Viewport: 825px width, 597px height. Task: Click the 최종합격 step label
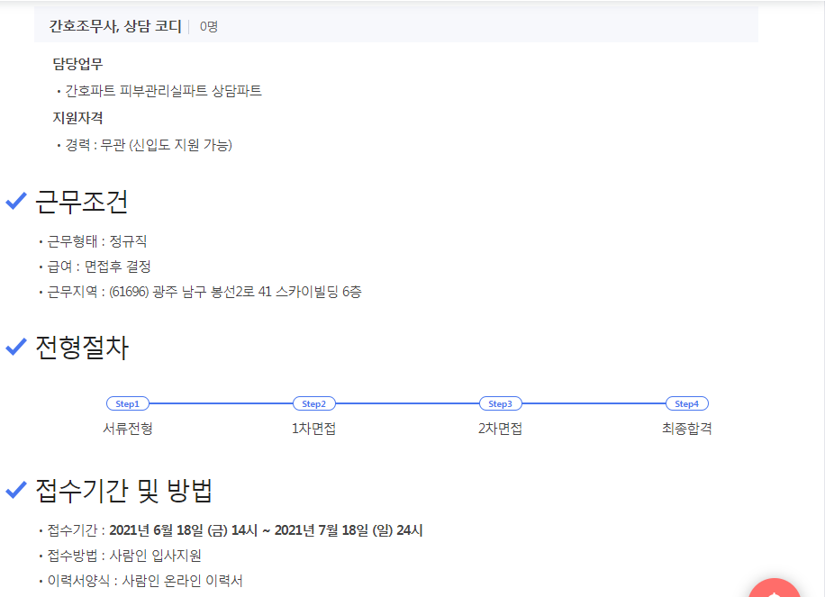pyautogui.click(x=687, y=429)
